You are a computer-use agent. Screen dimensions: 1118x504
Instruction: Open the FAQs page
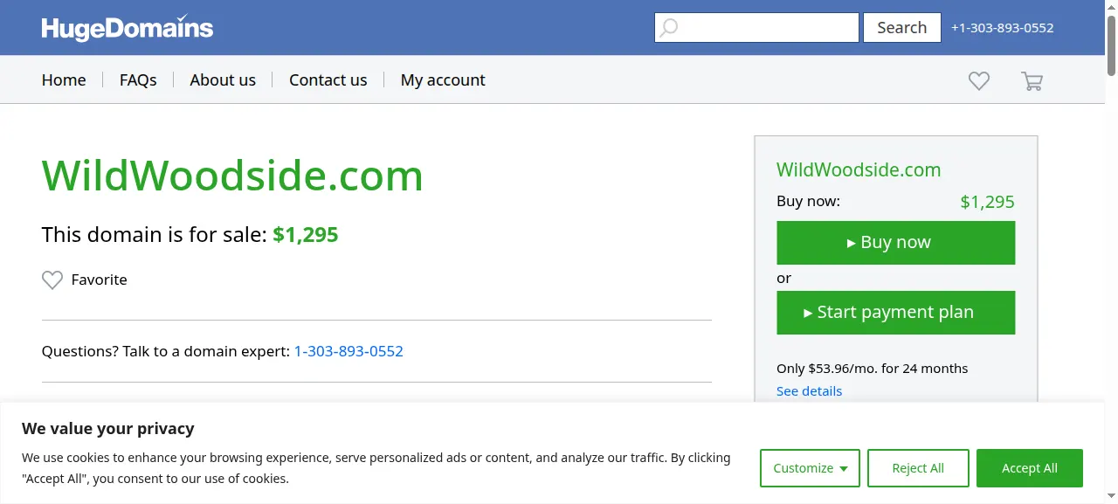tap(138, 79)
